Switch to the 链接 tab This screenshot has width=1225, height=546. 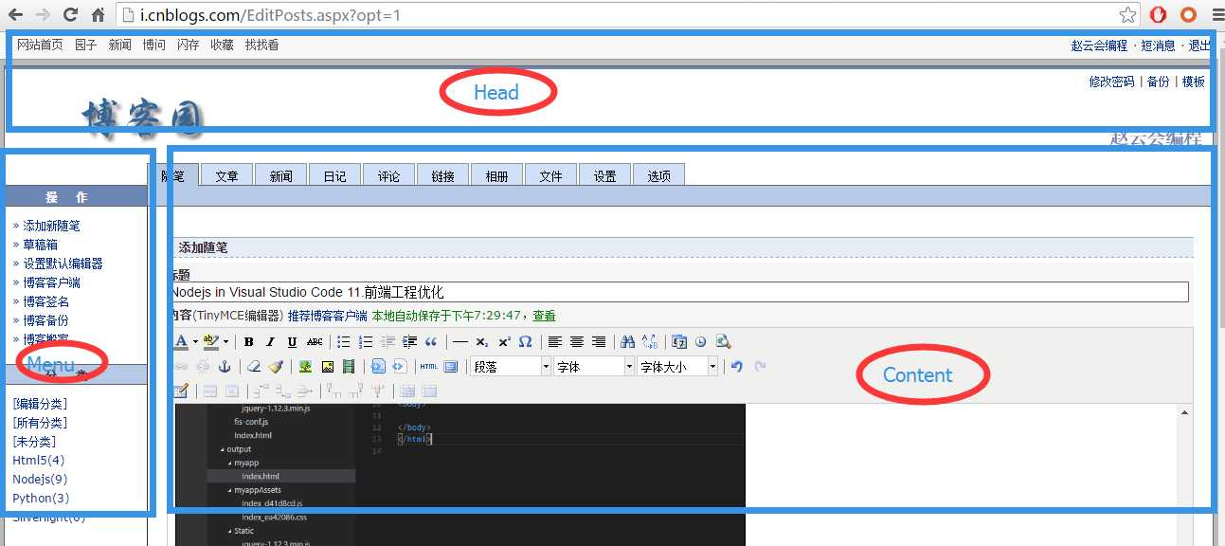coord(442,175)
